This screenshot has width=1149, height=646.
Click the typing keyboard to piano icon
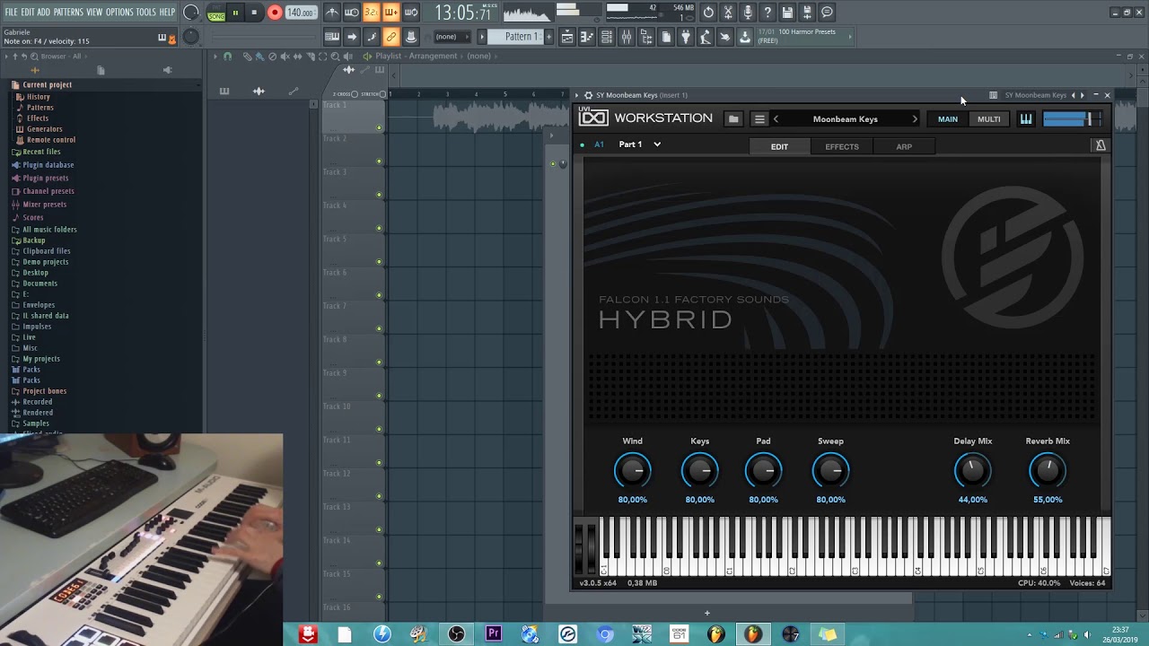pos(332,37)
